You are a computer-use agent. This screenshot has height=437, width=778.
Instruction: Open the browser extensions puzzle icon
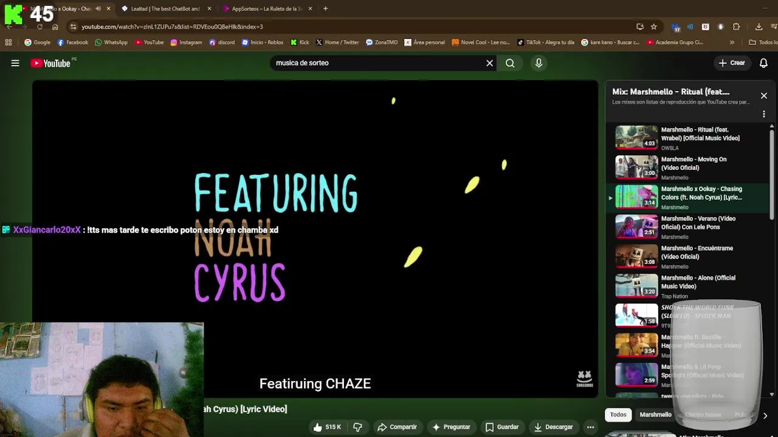[x=736, y=27]
